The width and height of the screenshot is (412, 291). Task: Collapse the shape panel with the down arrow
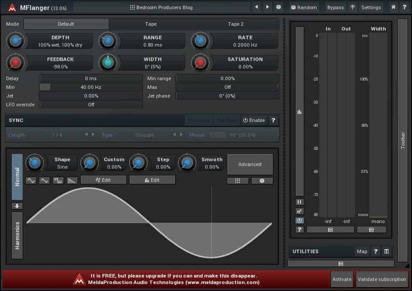[x=17, y=206]
